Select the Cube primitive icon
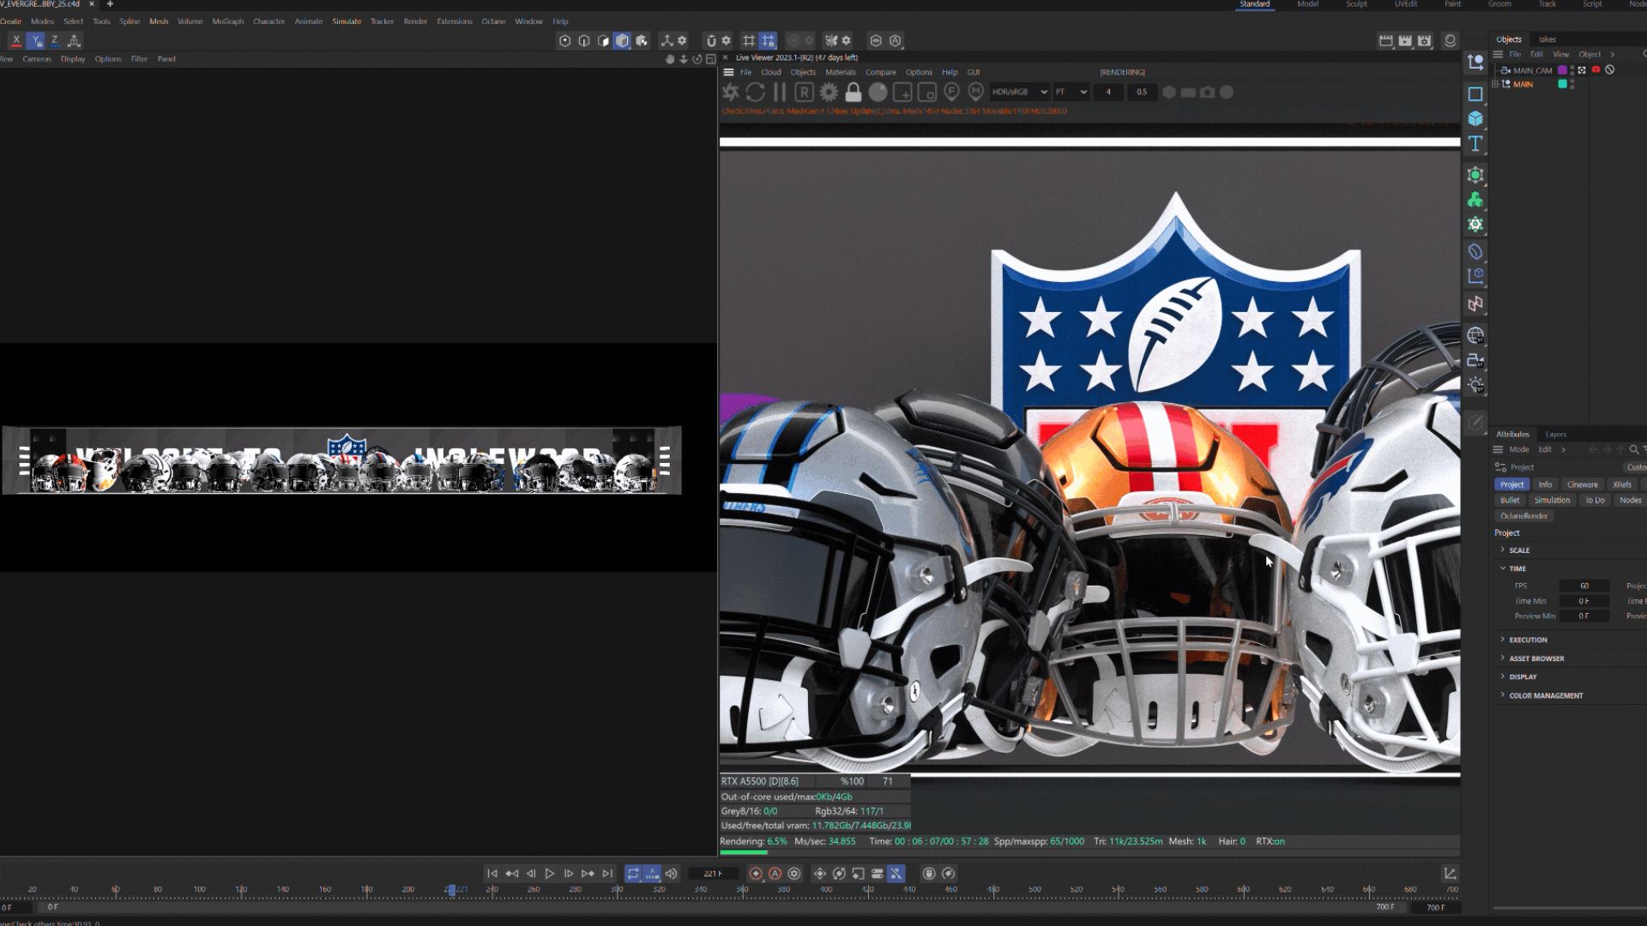 click(1475, 118)
